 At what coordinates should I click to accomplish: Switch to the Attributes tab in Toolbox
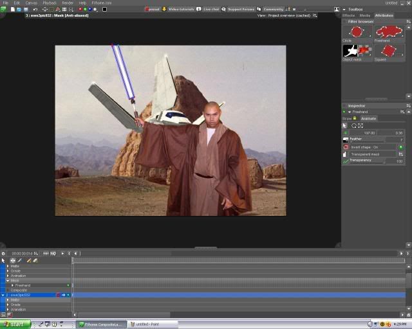click(x=384, y=15)
